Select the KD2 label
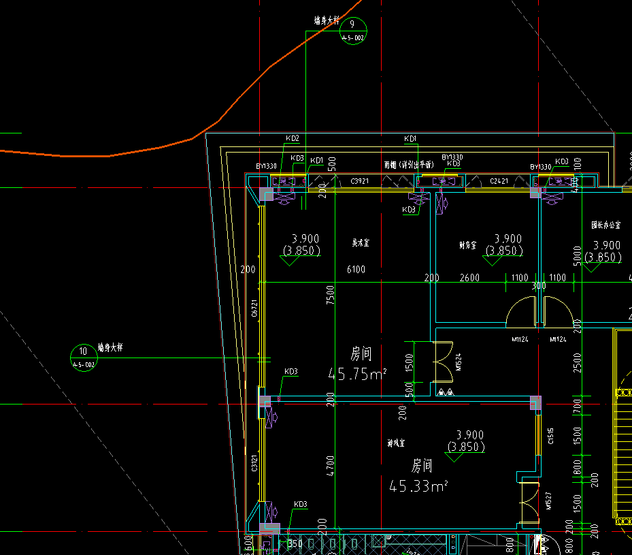Screen dimensions: 632x555 293,138
